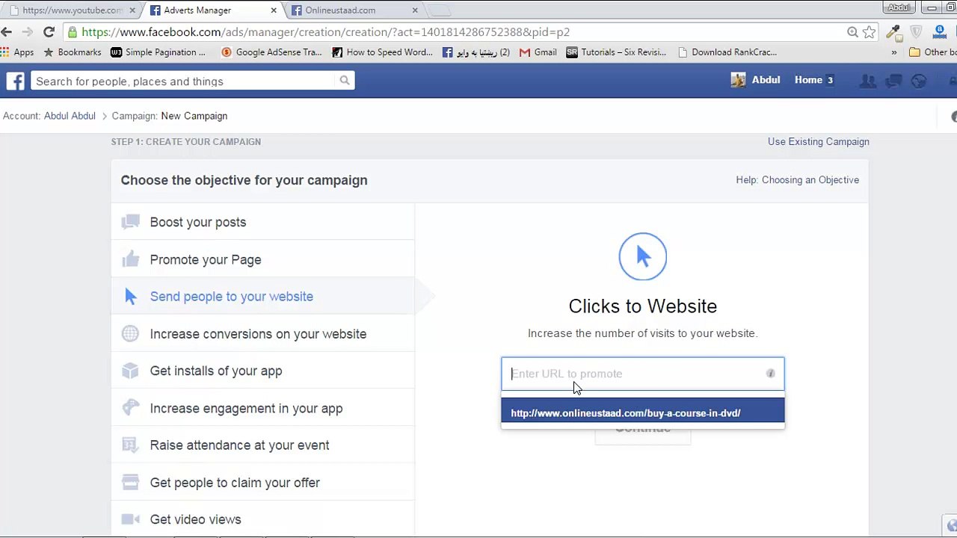This screenshot has width=957, height=538.
Task: Click the Abdul Abdul account link
Action: coord(70,116)
